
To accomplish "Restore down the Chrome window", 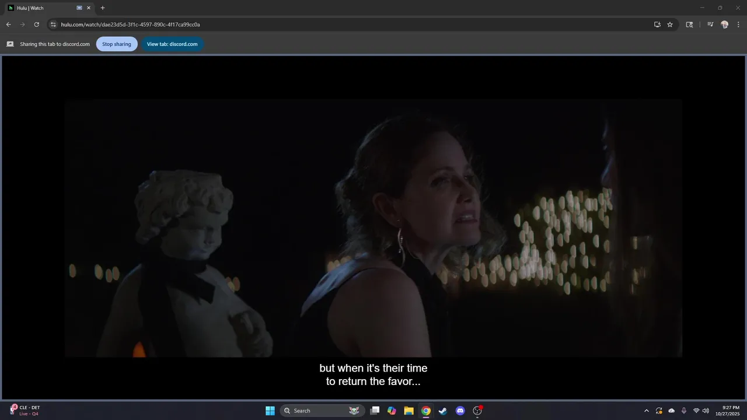I will (x=720, y=8).
